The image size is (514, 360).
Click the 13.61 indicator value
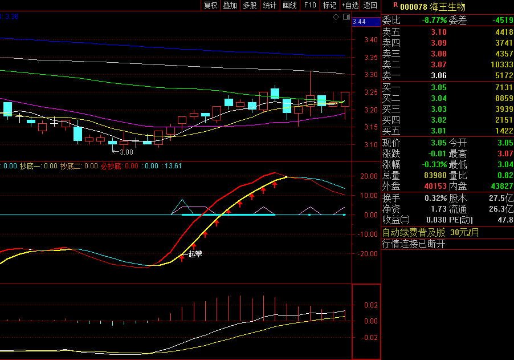point(173,166)
